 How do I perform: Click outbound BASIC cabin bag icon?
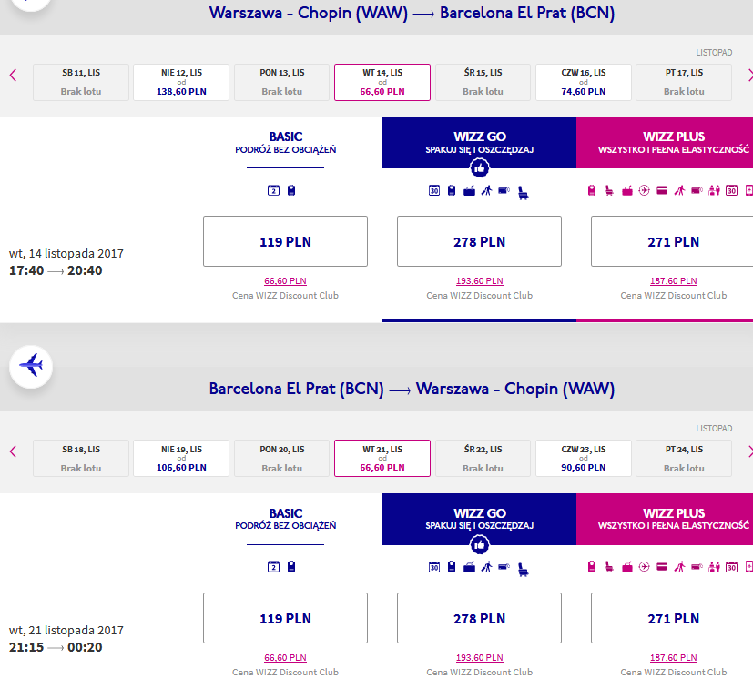tap(291, 190)
